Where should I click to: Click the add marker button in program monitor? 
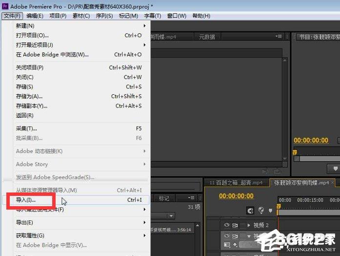335,169
